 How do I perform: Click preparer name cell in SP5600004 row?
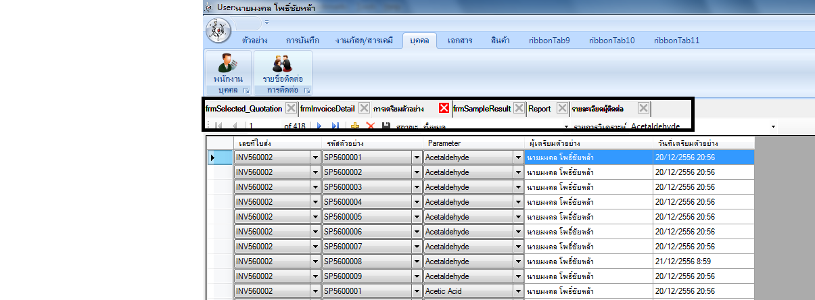588,202
